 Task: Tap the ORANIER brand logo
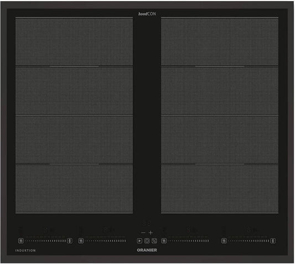point(147,250)
